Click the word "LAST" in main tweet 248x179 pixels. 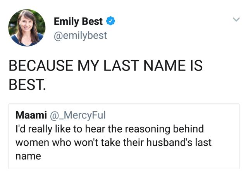117,66
